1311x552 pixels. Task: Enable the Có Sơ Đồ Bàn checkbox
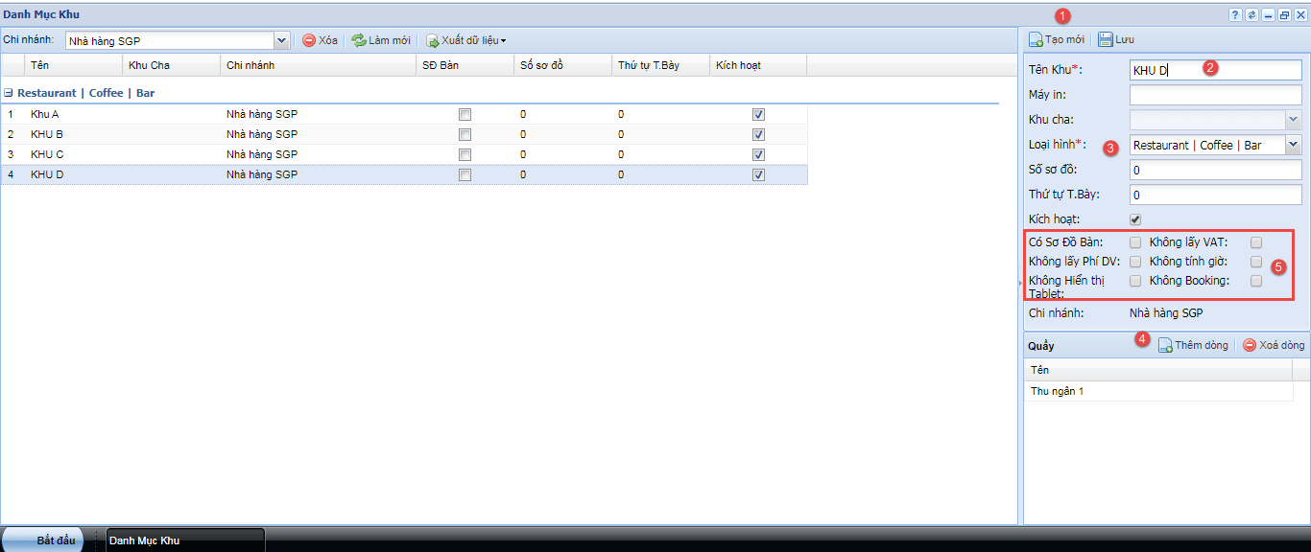[1135, 242]
